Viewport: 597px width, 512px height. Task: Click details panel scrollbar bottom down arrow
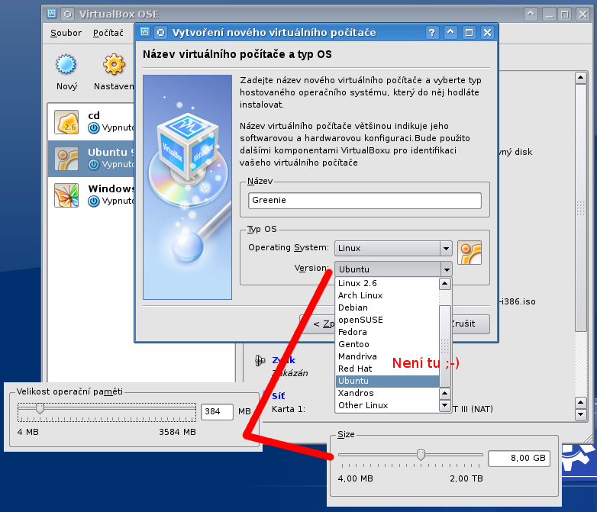click(x=581, y=414)
